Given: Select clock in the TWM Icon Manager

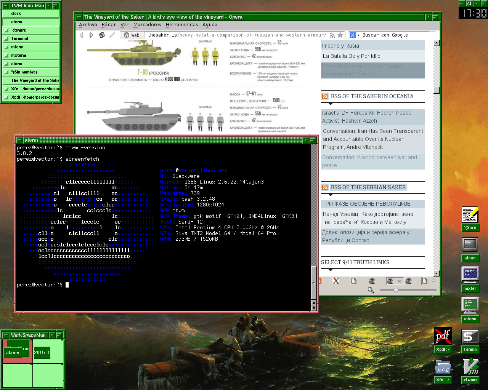Looking at the screenshot, I should [31, 13].
